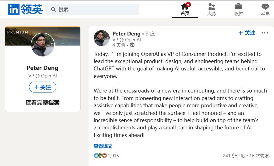Open the 241 条评论 comments link
The image size is (274, 166).
coord(234,156)
